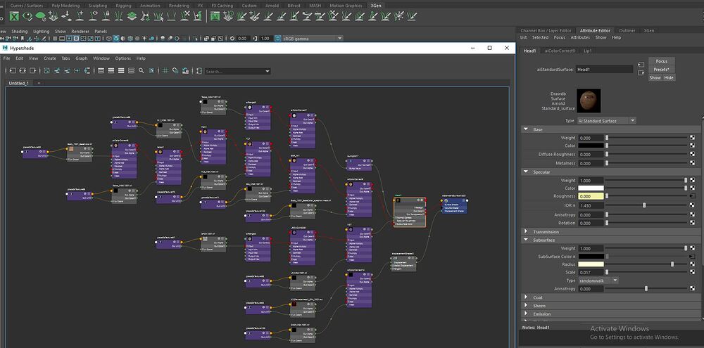
Task: Toggle the view transform icon before sRGB gamma
Action: tap(278, 38)
